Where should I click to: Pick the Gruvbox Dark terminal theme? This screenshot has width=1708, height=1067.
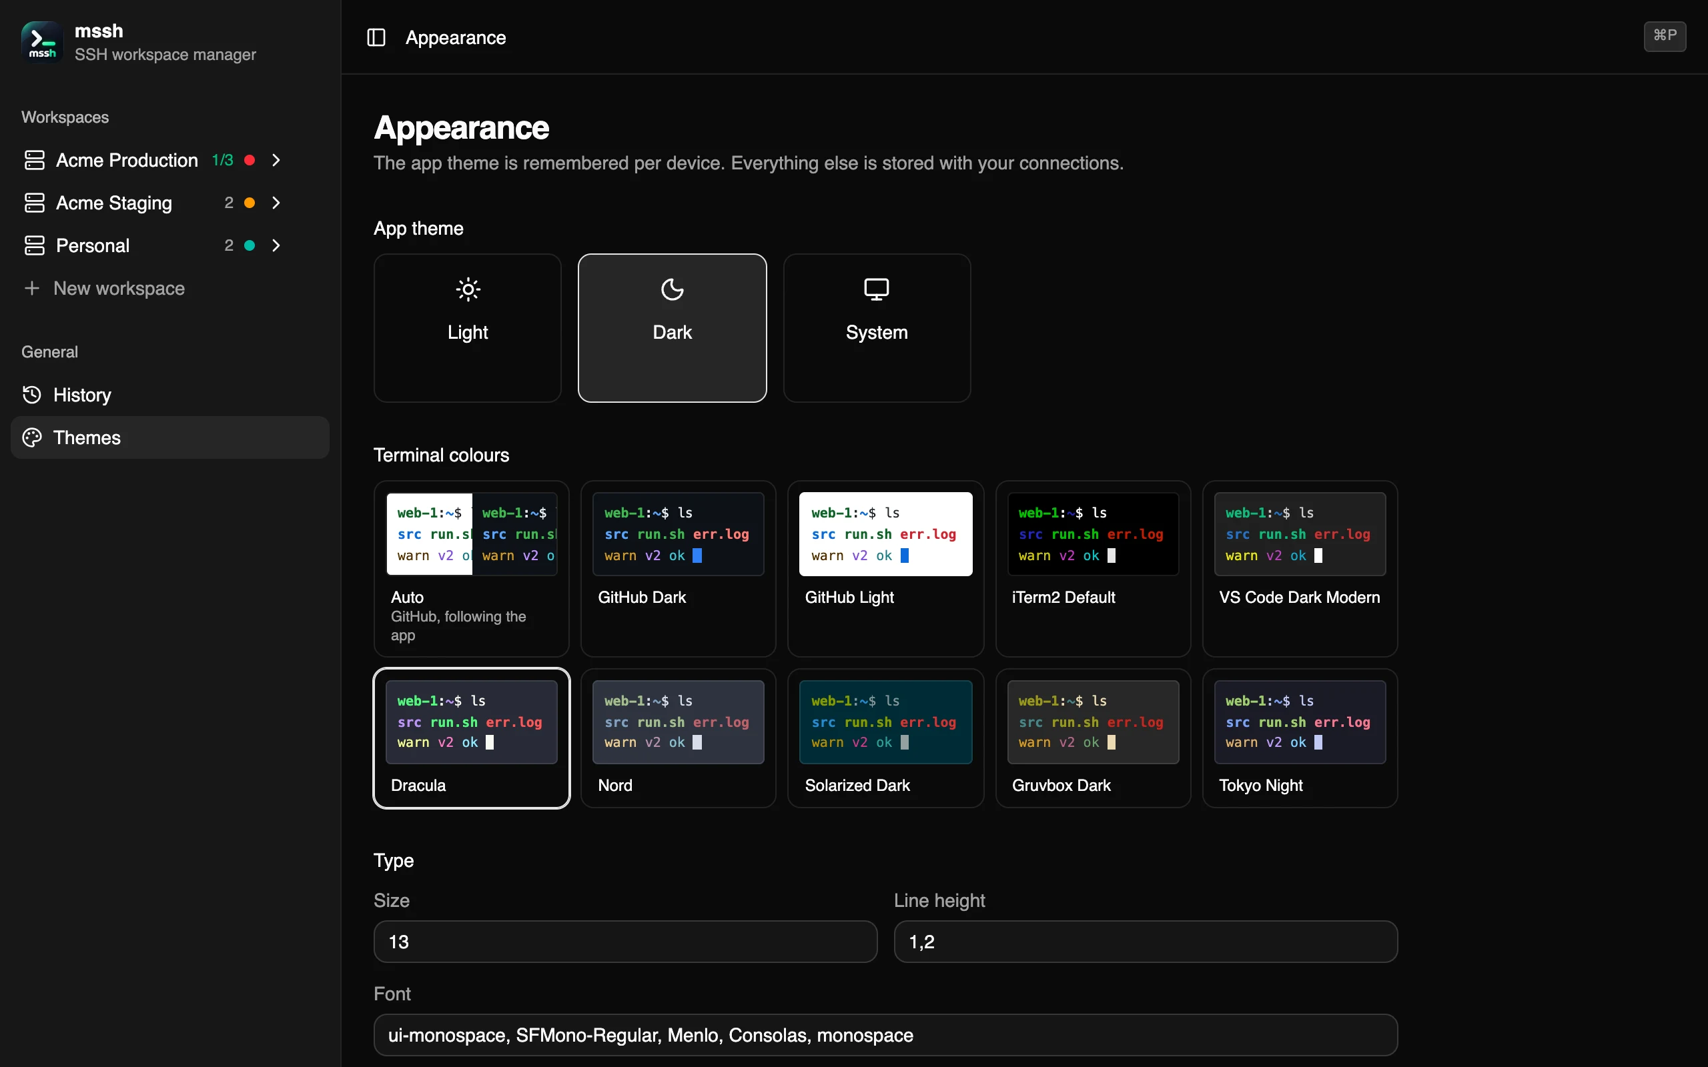[x=1093, y=738]
